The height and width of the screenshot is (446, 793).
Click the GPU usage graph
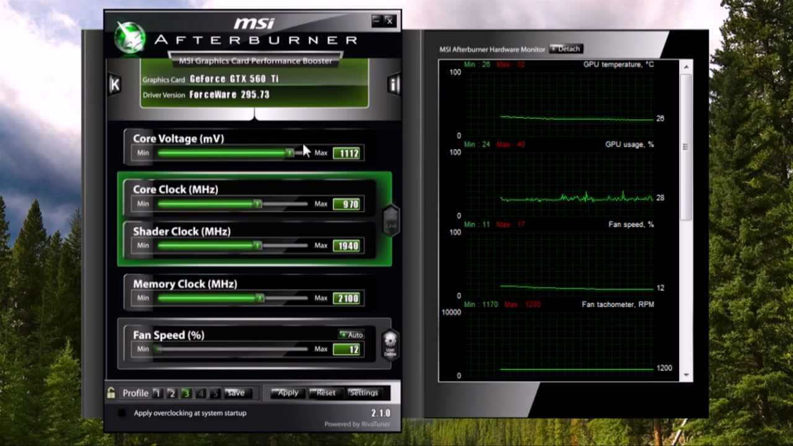click(558, 183)
